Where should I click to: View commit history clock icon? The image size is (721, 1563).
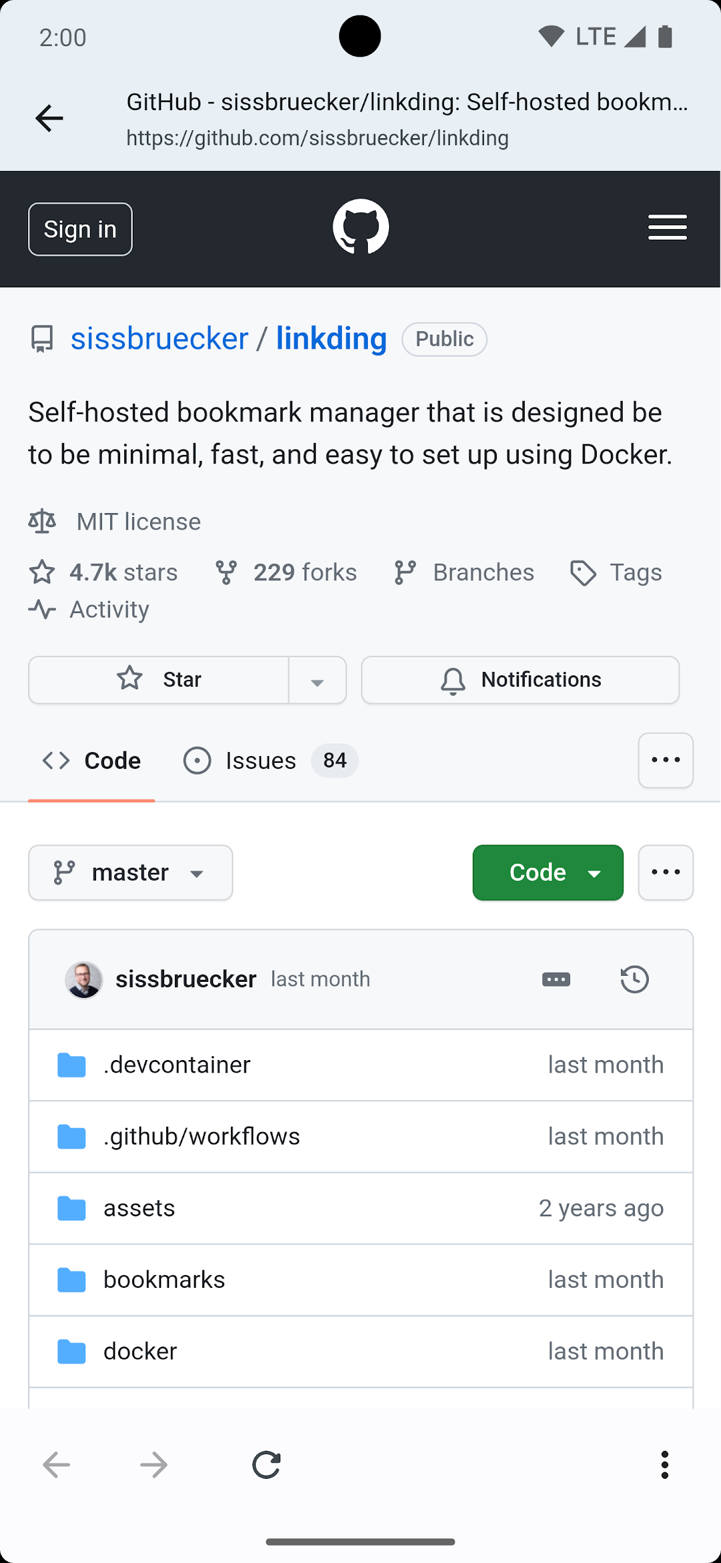(x=634, y=979)
